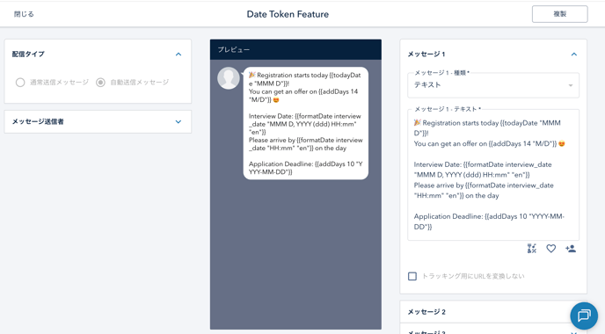Collapse the メッセージ 1 panel

[573, 54]
